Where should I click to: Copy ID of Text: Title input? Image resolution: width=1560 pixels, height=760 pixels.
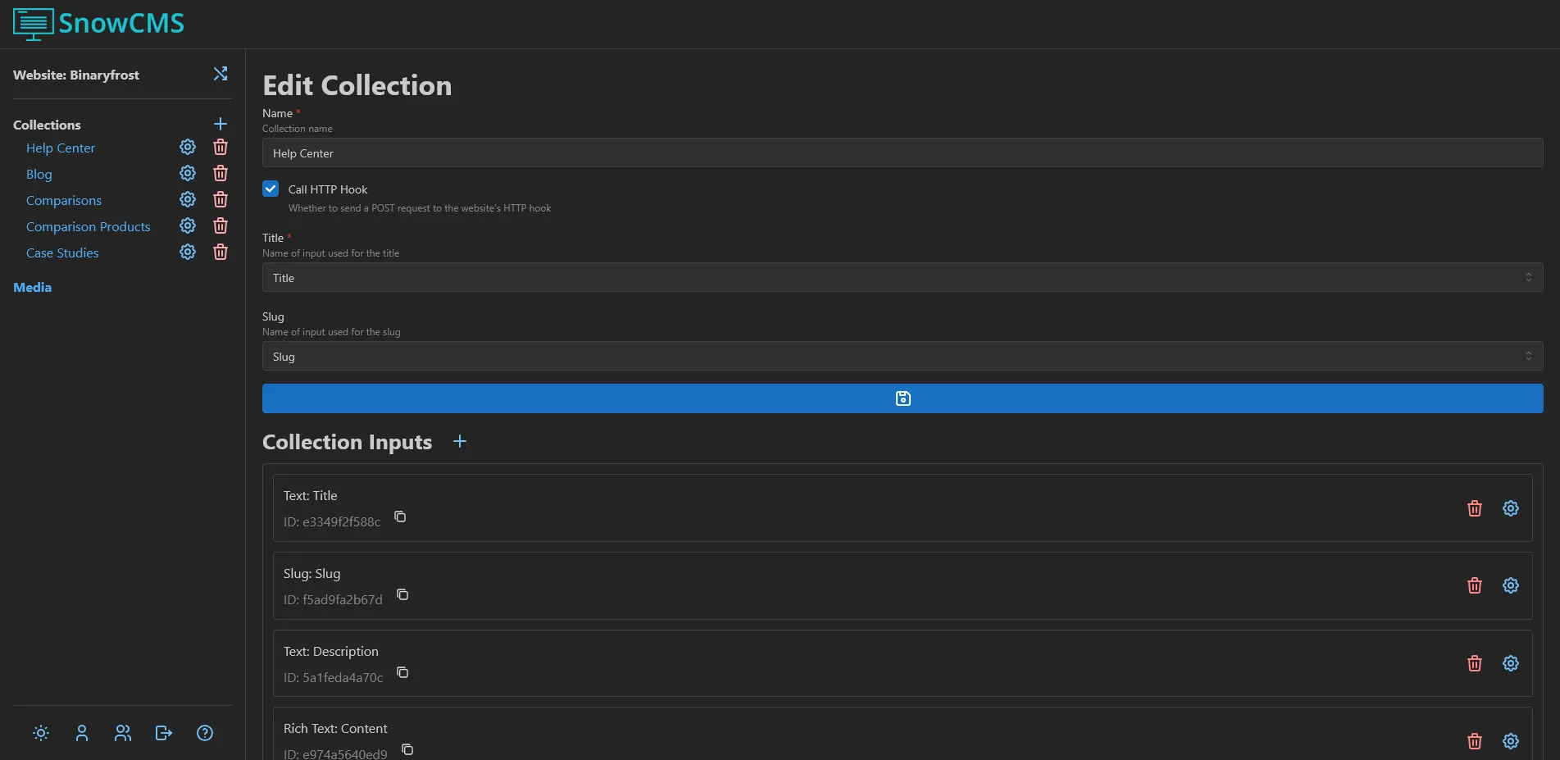click(400, 517)
